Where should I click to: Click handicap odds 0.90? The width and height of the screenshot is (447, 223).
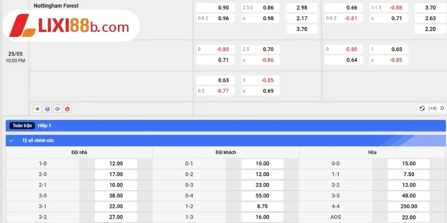[x=216, y=8]
